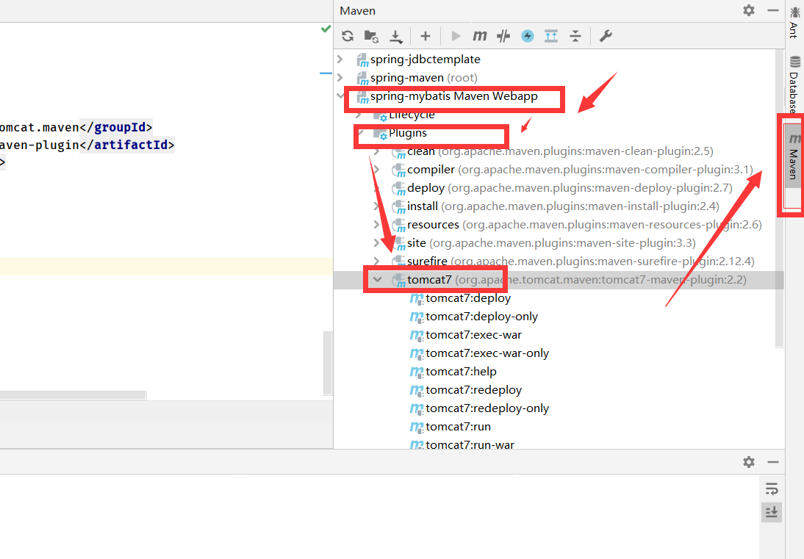Click Maven tree vertical scrollbar

click(780, 200)
